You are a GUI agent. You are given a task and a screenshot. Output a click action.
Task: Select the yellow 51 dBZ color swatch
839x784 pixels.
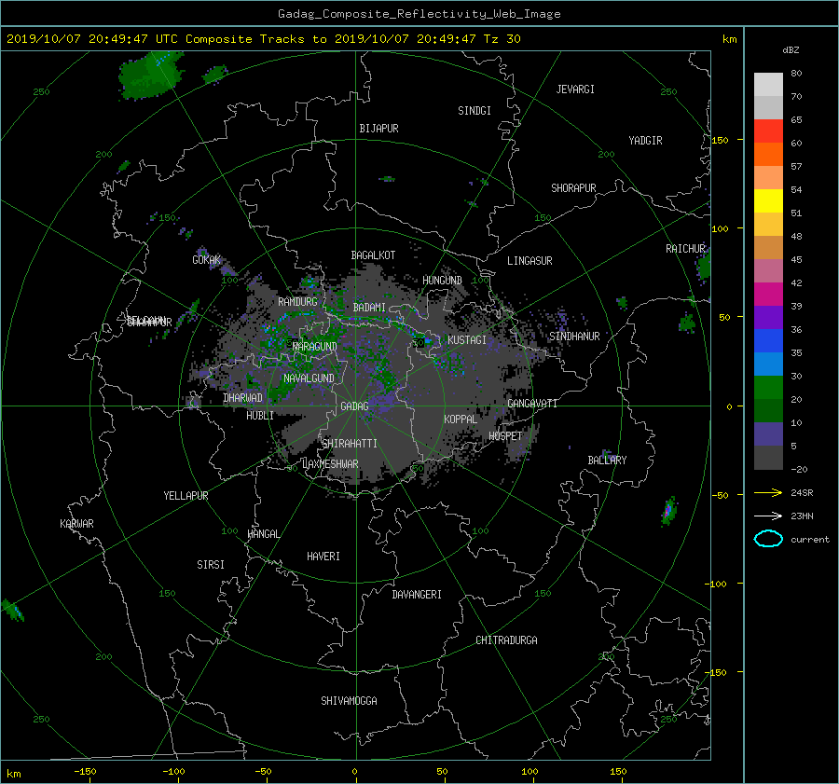(768, 201)
